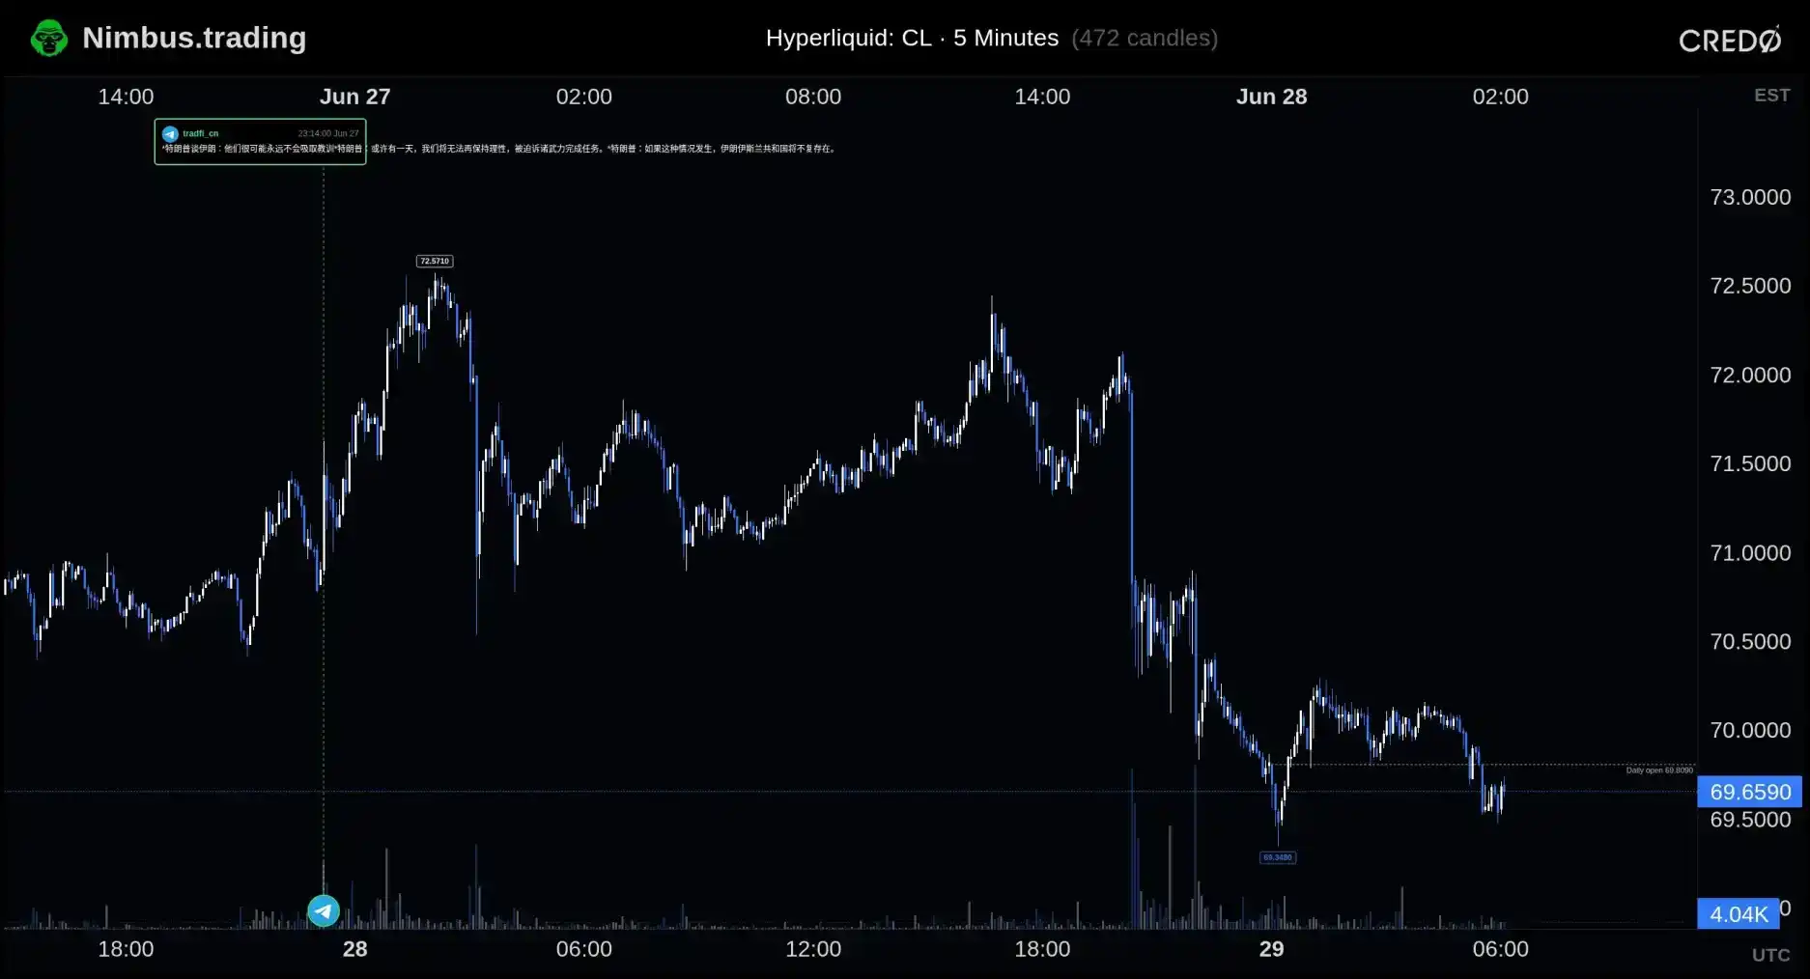Viewport: 1810px width, 979px height.
Task: Click the Telegram marker icon on volume bar
Action: [x=324, y=910]
